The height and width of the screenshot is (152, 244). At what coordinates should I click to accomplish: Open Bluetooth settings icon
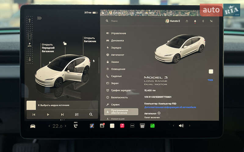203,21
